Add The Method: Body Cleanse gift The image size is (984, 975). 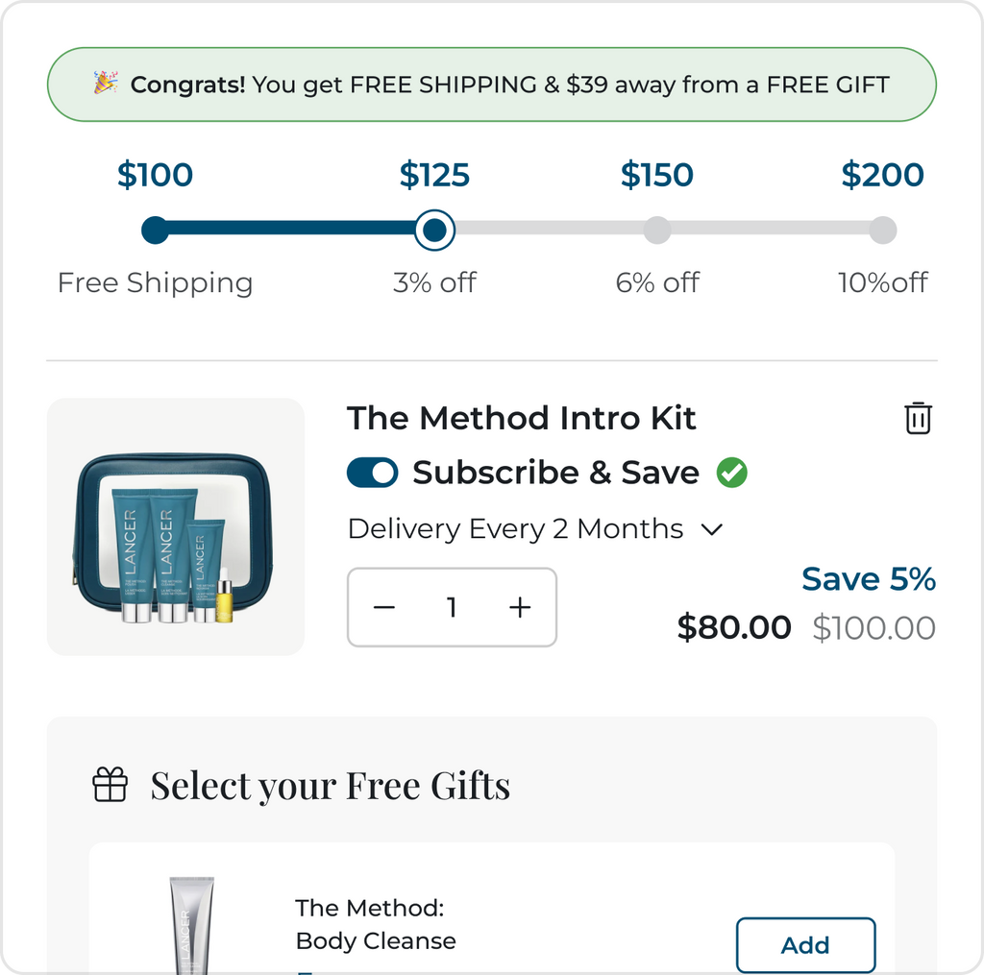(805, 945)
